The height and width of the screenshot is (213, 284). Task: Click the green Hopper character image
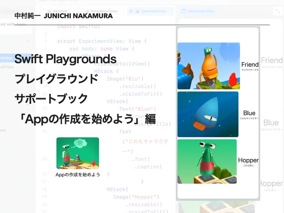coord(207,161)
